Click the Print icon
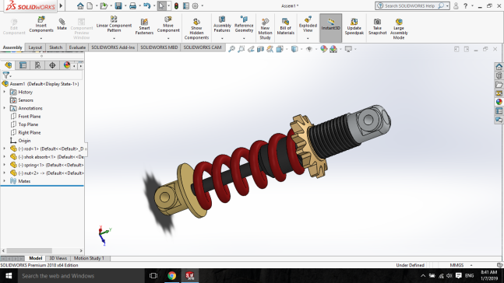 point(132,5)
